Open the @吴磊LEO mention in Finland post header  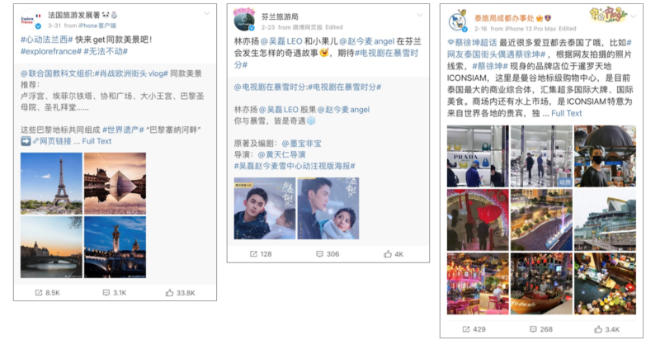pos(280,41)
